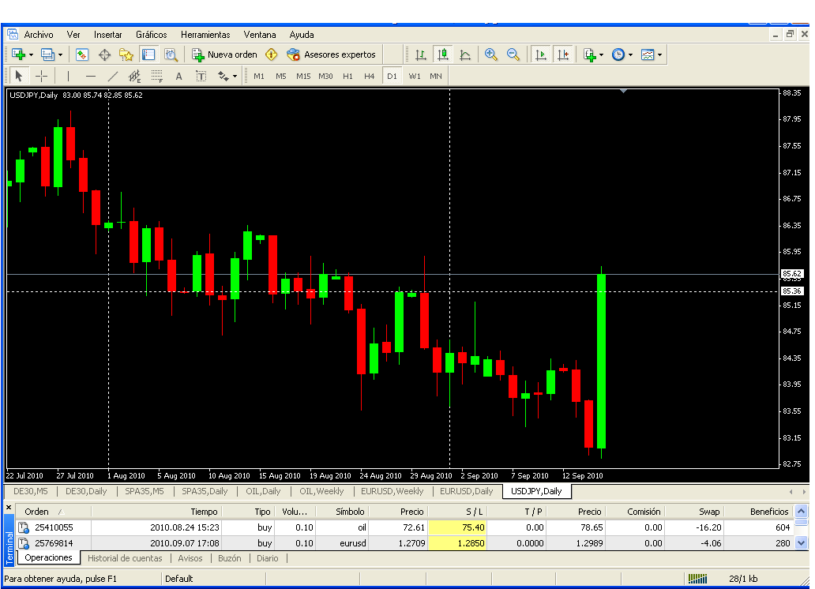
Task: Switch timeframe to H4
Action: click(370, 77)
